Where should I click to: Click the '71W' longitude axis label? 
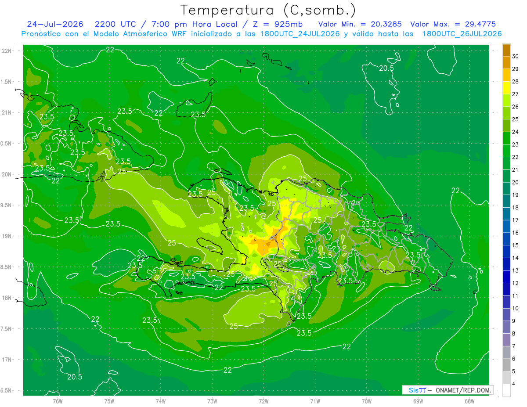(x=315, y=401)
